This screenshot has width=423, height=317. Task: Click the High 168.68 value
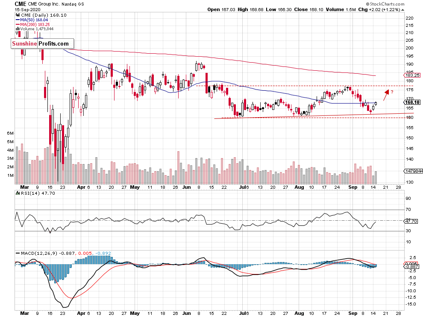(250, 9)
